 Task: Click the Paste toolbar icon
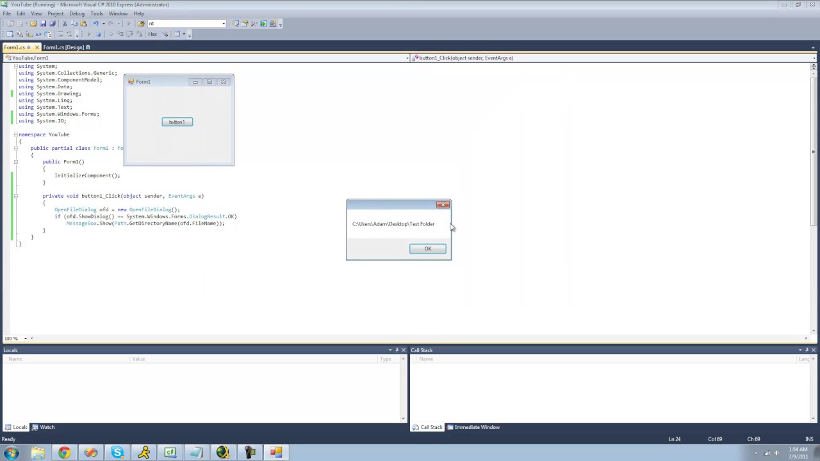[83, 24]
